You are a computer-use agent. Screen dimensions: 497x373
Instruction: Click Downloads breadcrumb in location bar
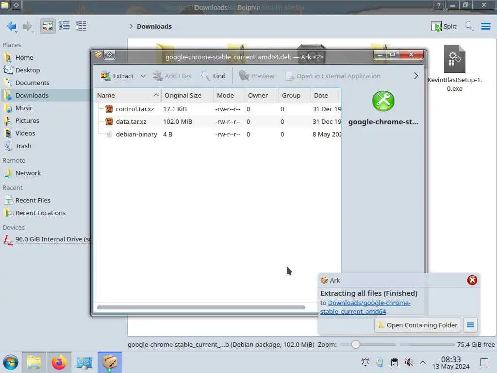154,26
